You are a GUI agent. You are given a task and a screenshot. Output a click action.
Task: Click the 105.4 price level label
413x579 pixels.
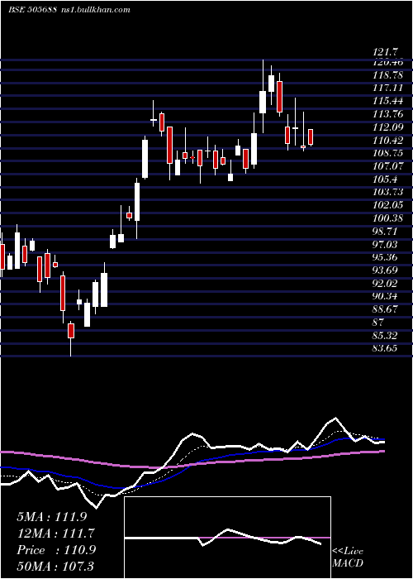[386, 179]
